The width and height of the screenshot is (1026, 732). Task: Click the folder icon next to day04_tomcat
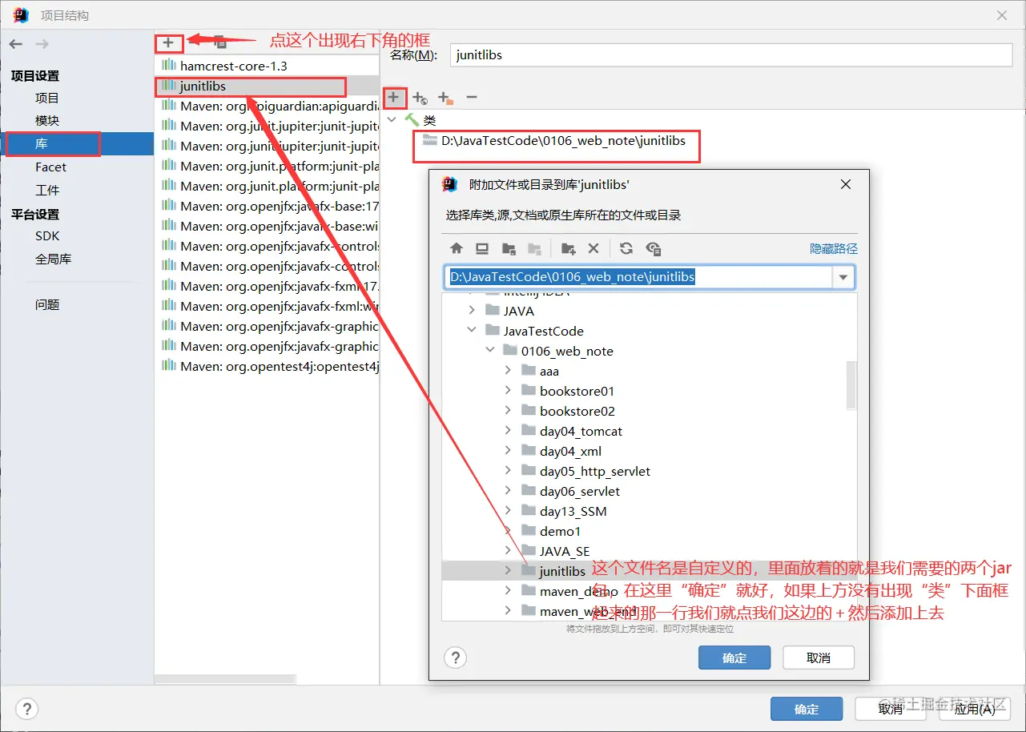point(528,430)
